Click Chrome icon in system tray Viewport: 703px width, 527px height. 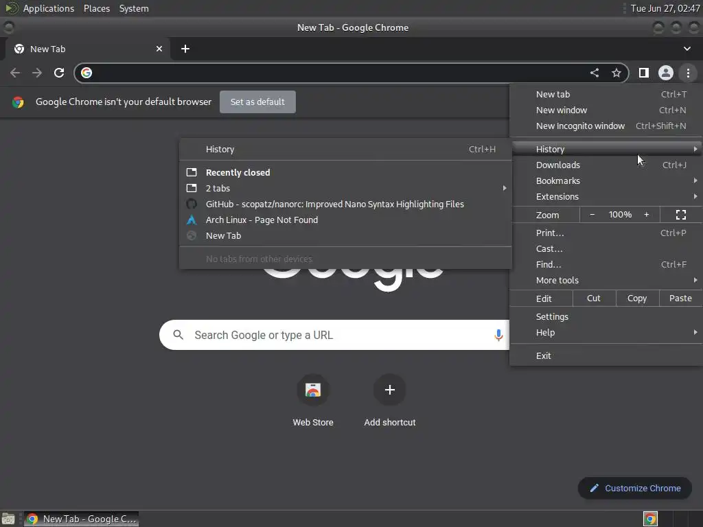pyautogui.click(x=650, y=519)
